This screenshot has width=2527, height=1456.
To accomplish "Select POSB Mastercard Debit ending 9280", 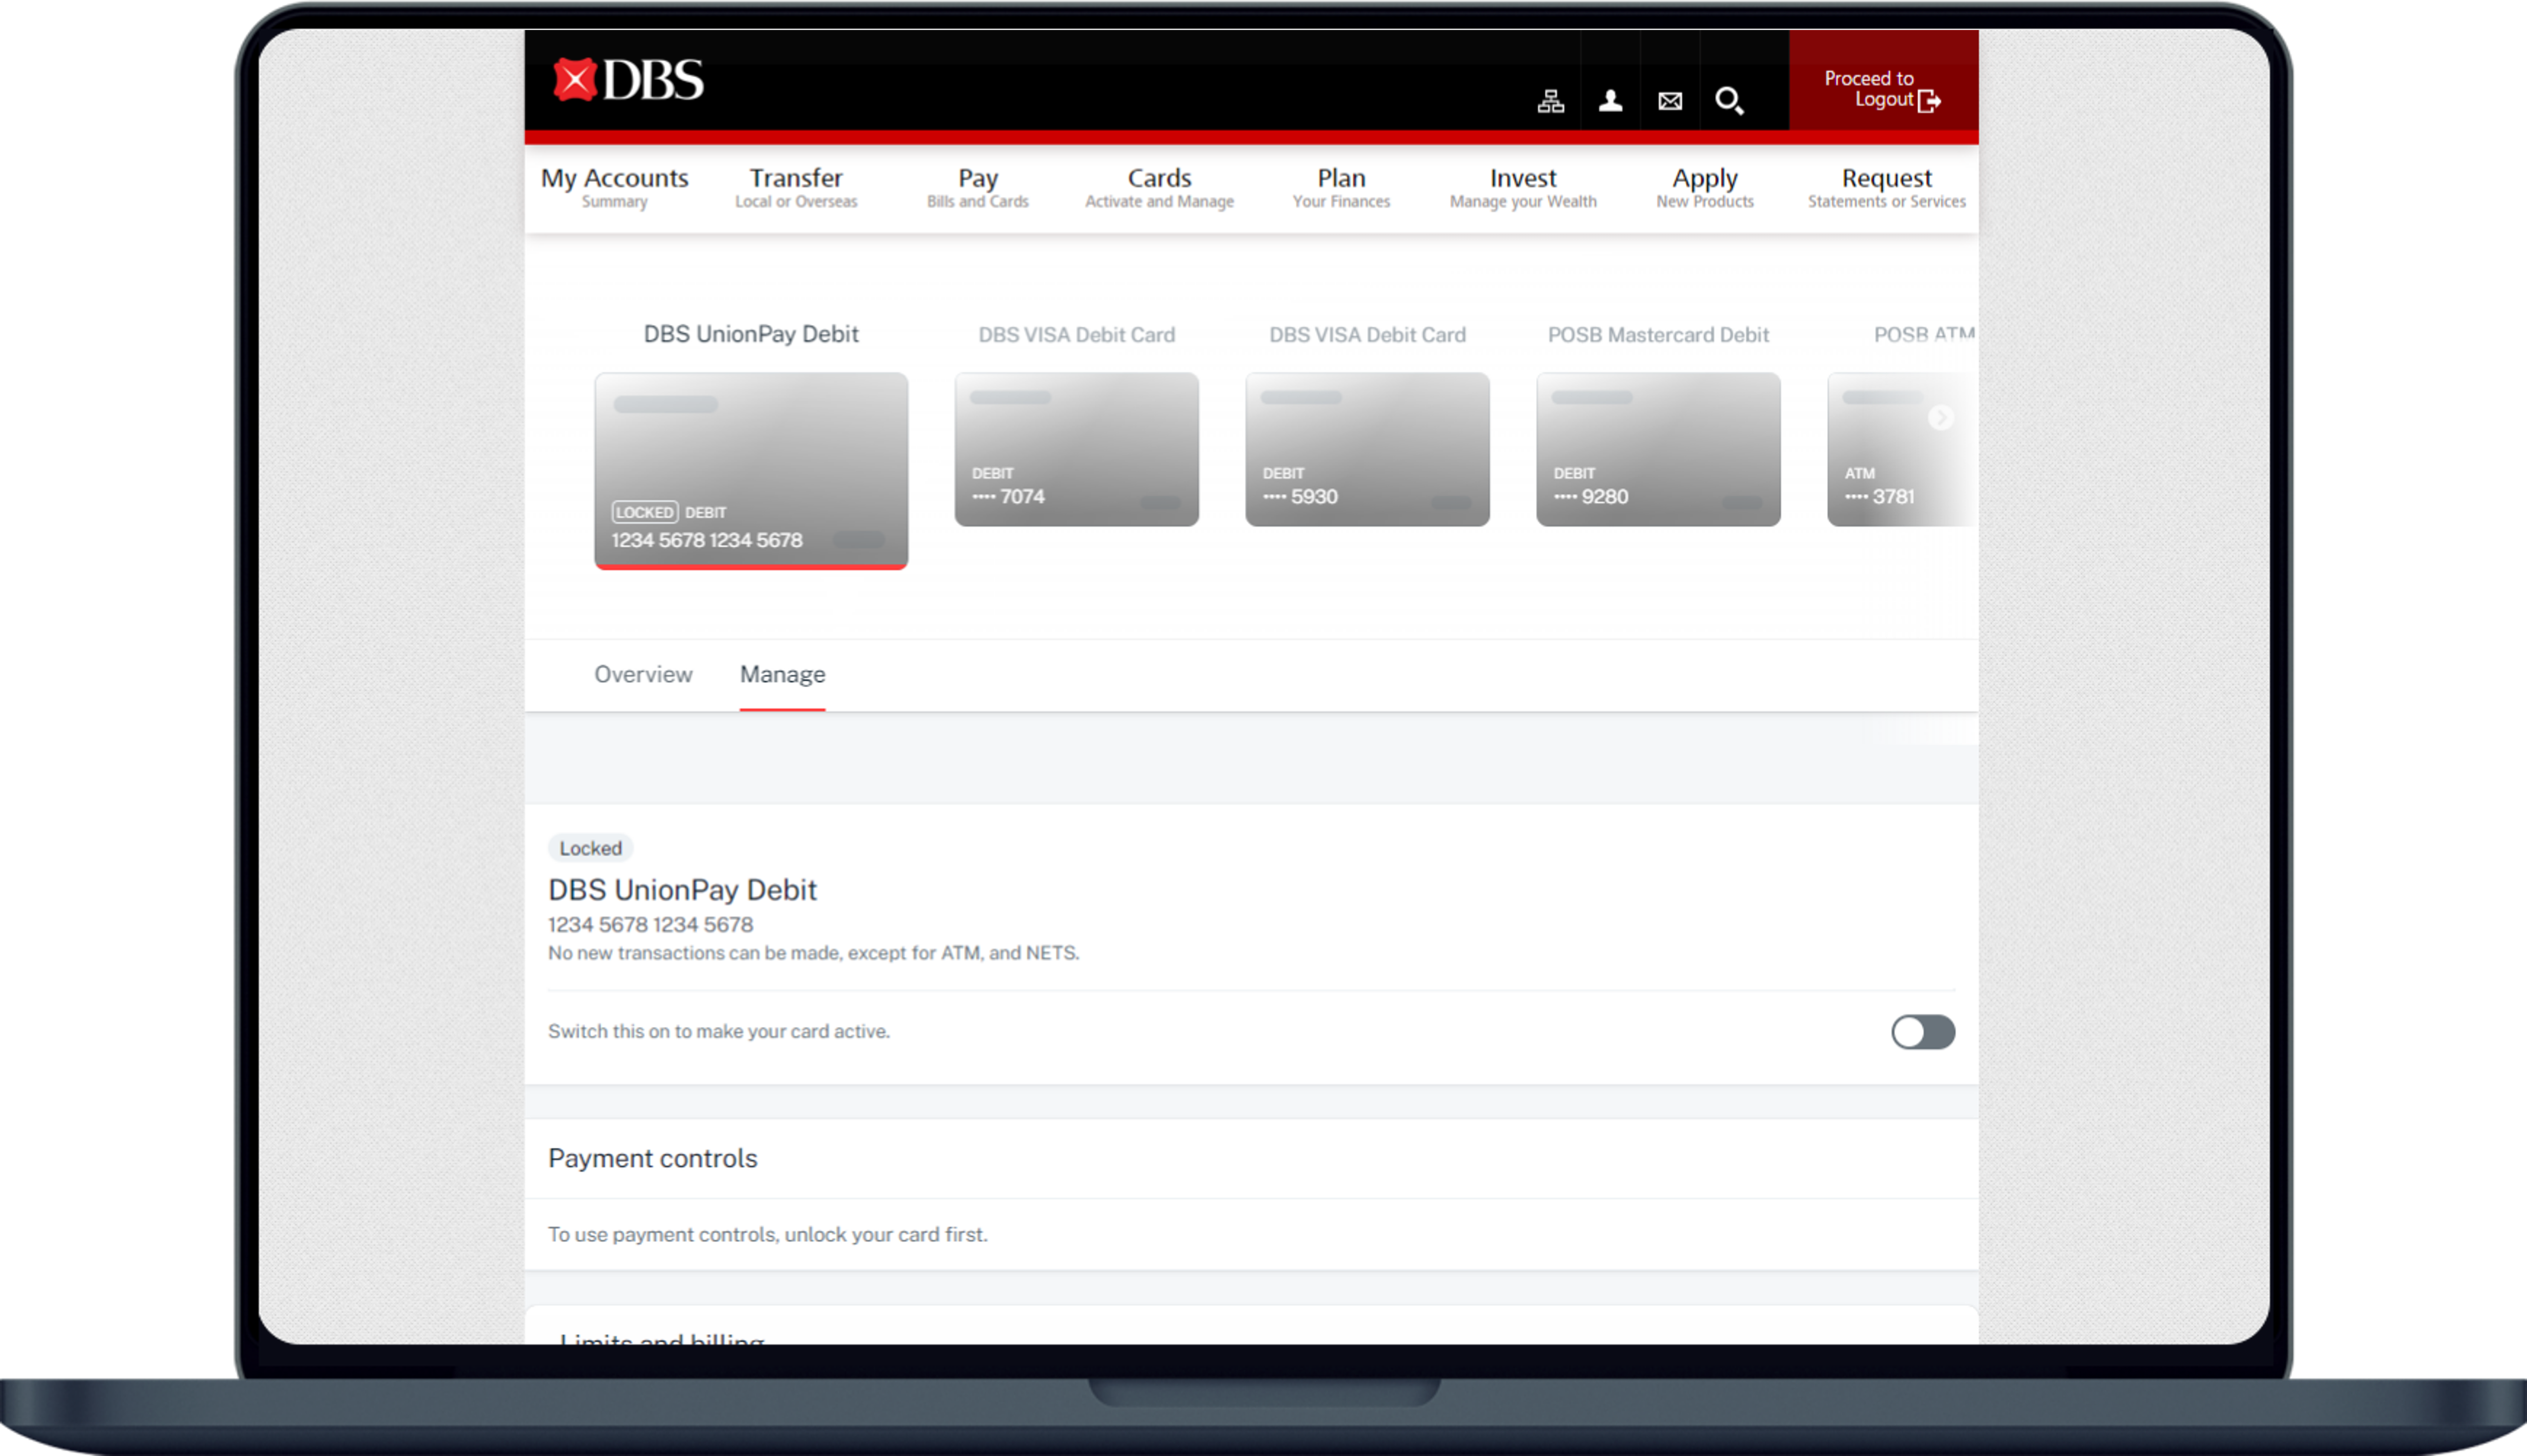I will (1658, 449).
